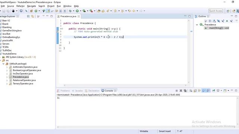
Task: Click the editor vertical scrollbar
Action: pos(189,51)
